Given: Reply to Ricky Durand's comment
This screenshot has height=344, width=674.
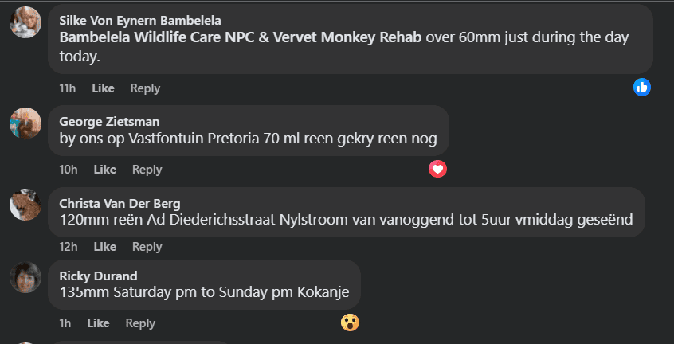Looking at the screenshot, I should coord(140,322).
